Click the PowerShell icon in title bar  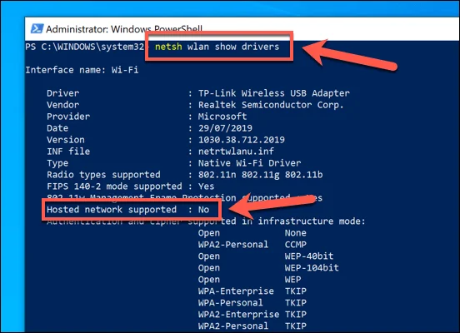pos(37,29)
